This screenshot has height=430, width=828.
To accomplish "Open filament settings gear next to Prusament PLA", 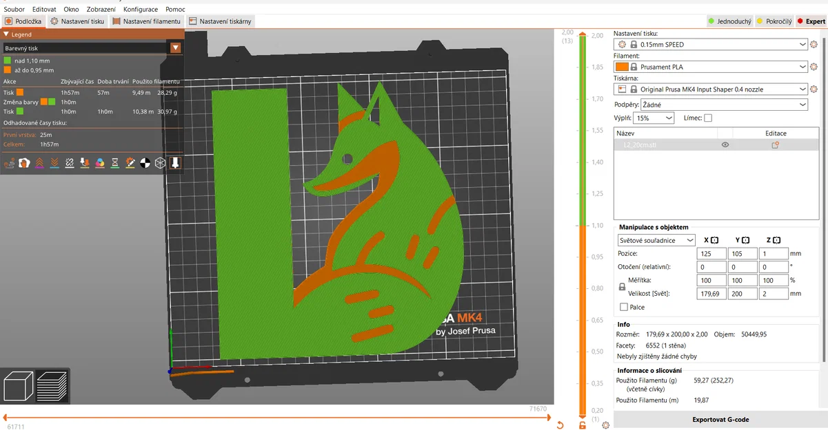I will (814, 67).
